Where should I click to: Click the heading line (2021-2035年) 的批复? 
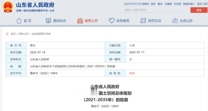[106, 100]
